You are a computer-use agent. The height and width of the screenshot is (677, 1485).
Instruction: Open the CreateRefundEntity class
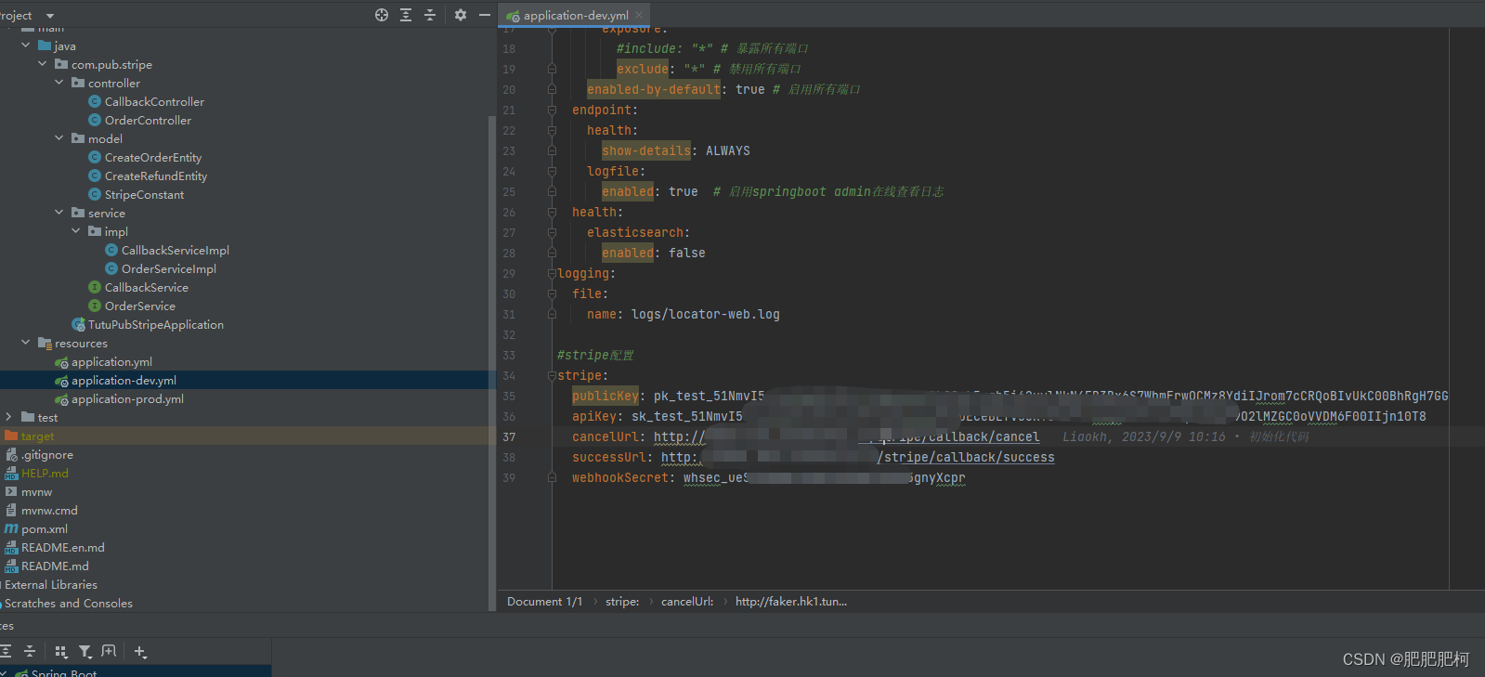tap(156, 176)
